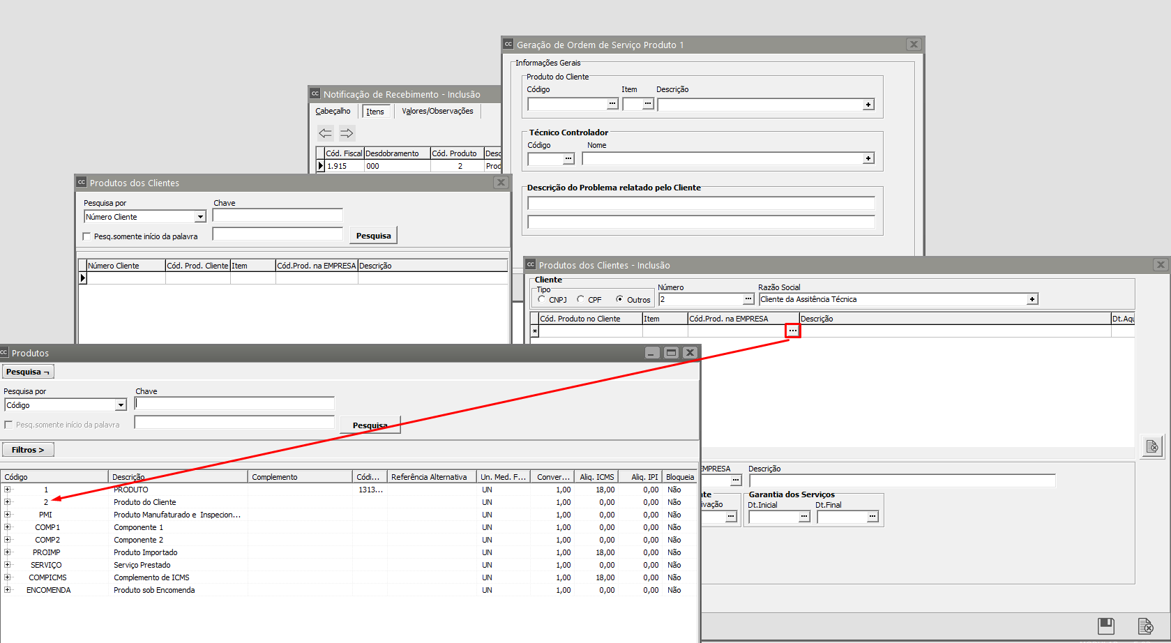This screenshot has width=1171, height=643.
Task: Click Chave field in Produtos window
Action: (x=234, y=403)
